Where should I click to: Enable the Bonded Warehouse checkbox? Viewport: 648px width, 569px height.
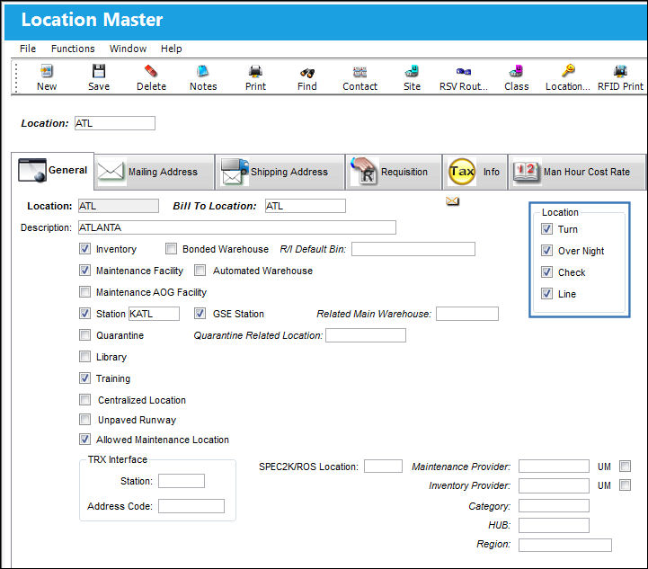[x=171, y=249]
